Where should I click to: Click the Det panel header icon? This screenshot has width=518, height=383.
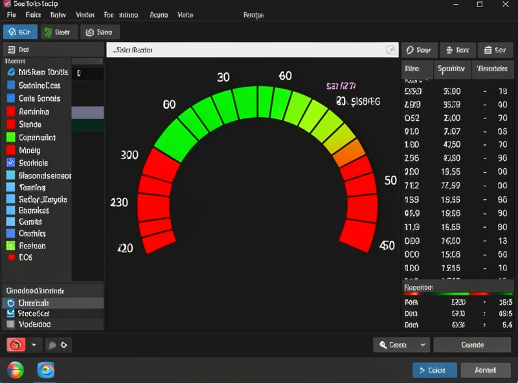pos(12,50)
